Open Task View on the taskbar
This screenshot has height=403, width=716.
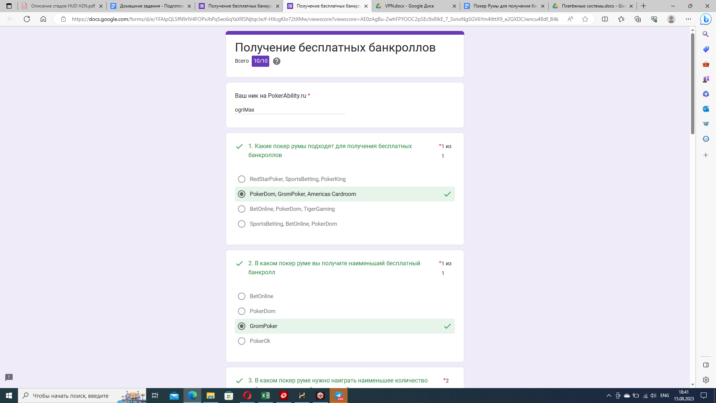pyautogui.click(x=155, y=396)
